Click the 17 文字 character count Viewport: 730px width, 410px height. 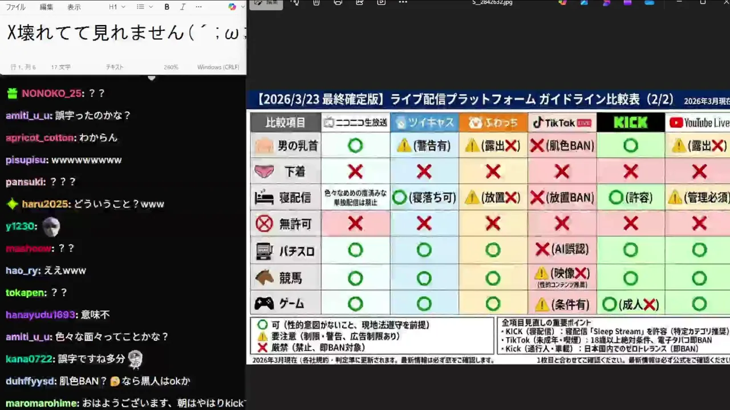pyautogui.click(x=61, y=67)
